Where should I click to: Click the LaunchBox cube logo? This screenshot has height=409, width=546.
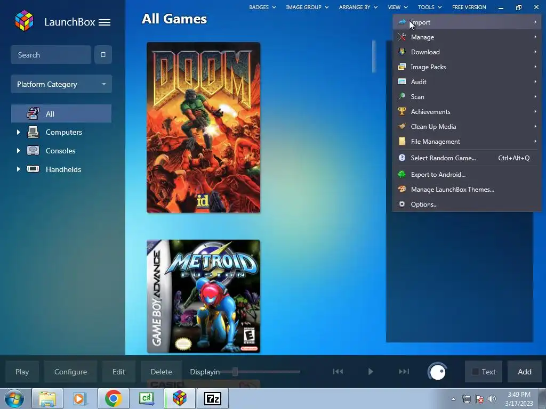click(x=25, y=21)
